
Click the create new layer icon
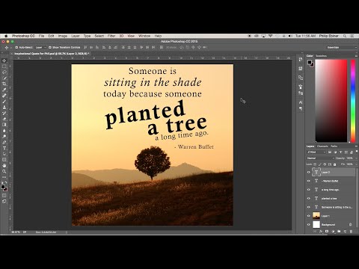coord(345,232)
